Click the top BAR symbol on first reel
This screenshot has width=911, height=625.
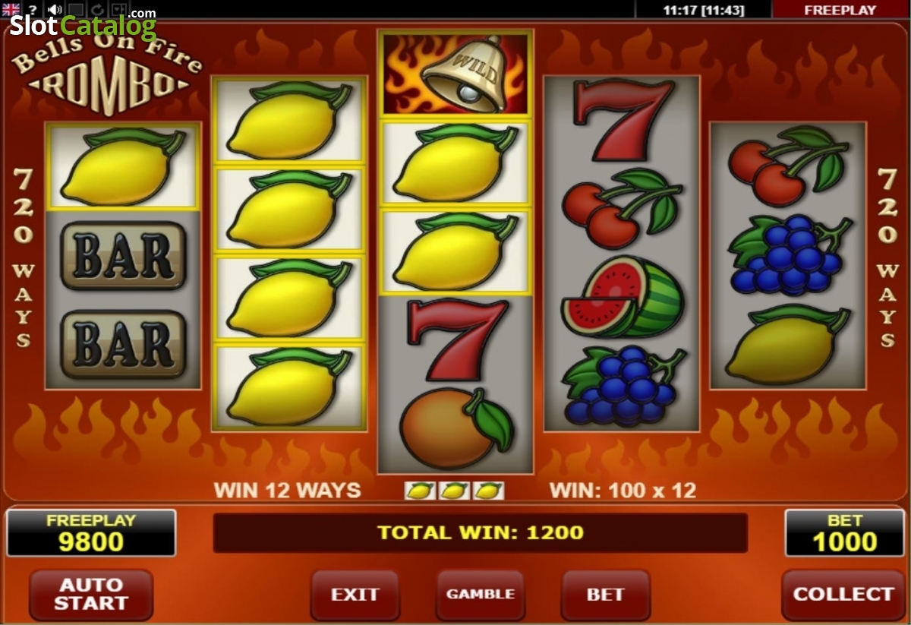pos(123,256)
